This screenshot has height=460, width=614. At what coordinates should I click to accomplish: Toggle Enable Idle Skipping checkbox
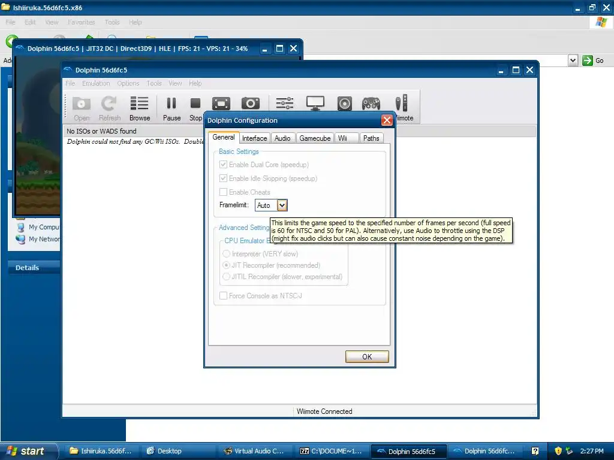click(x=223, y=178)
